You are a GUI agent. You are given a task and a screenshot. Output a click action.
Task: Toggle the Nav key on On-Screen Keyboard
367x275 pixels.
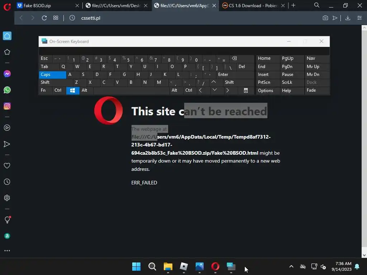317,58
